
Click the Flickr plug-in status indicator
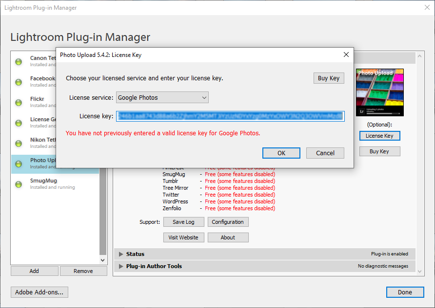click(19, 103)
